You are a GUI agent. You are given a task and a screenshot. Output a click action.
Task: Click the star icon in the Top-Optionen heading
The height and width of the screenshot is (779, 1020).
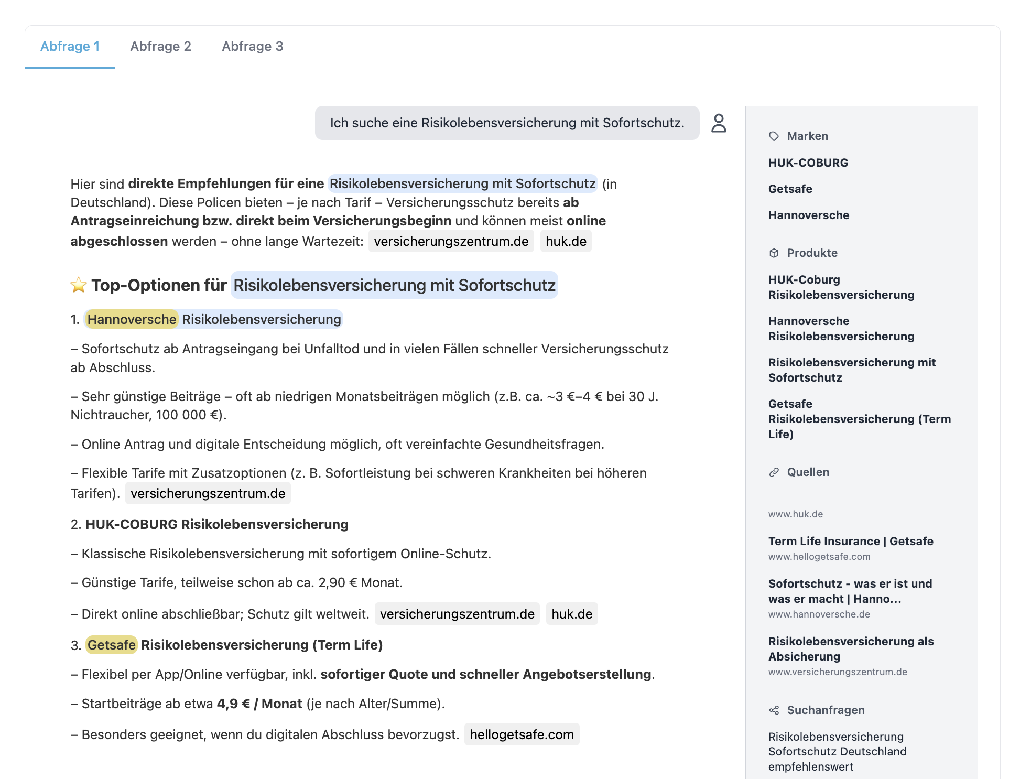tap(78, 285)
